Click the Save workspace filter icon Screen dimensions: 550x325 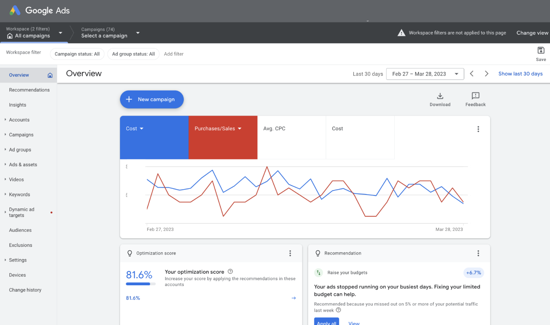(541, 50)
